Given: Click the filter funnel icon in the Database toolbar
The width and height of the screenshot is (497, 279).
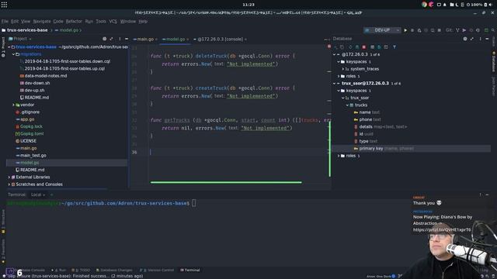Looking at the screenshot, I should pos(394,47).
